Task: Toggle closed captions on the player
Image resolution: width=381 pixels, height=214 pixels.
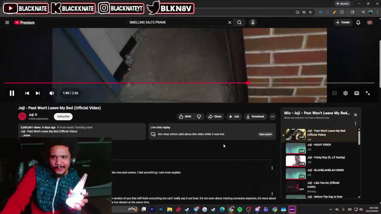Action: click(334, 93)
